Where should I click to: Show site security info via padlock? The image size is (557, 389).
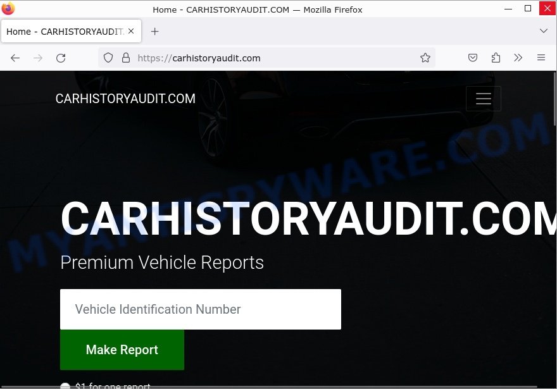[126, 58]
